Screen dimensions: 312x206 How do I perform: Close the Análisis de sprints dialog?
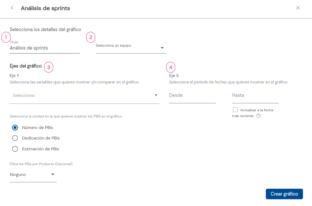pyautogui.click(x=298, y=8)
